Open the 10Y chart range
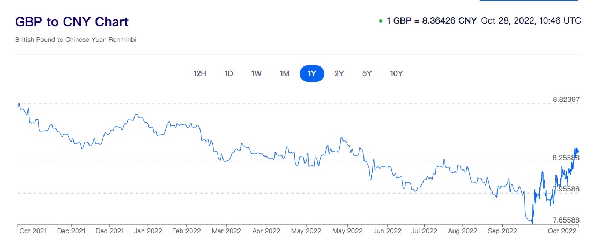Screen dimensions: 594x252 pyautogui.click(x=396, y=73)
